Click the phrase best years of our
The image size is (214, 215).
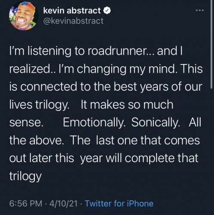point(158,86)
